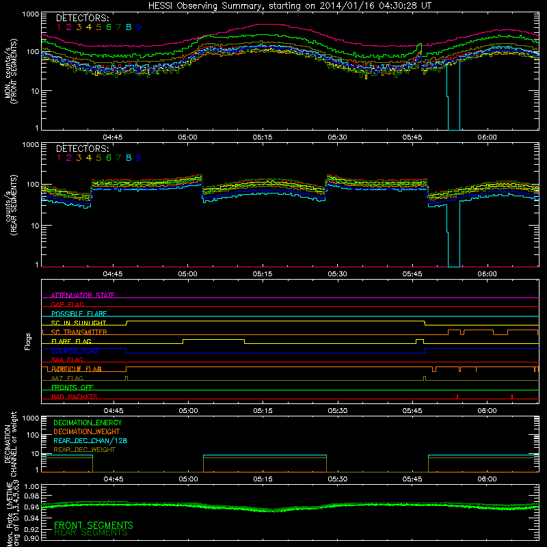Viewport: 547px width, 547px height.
Task: Click the BAD_PACKETS flag label
Action: 75,397
